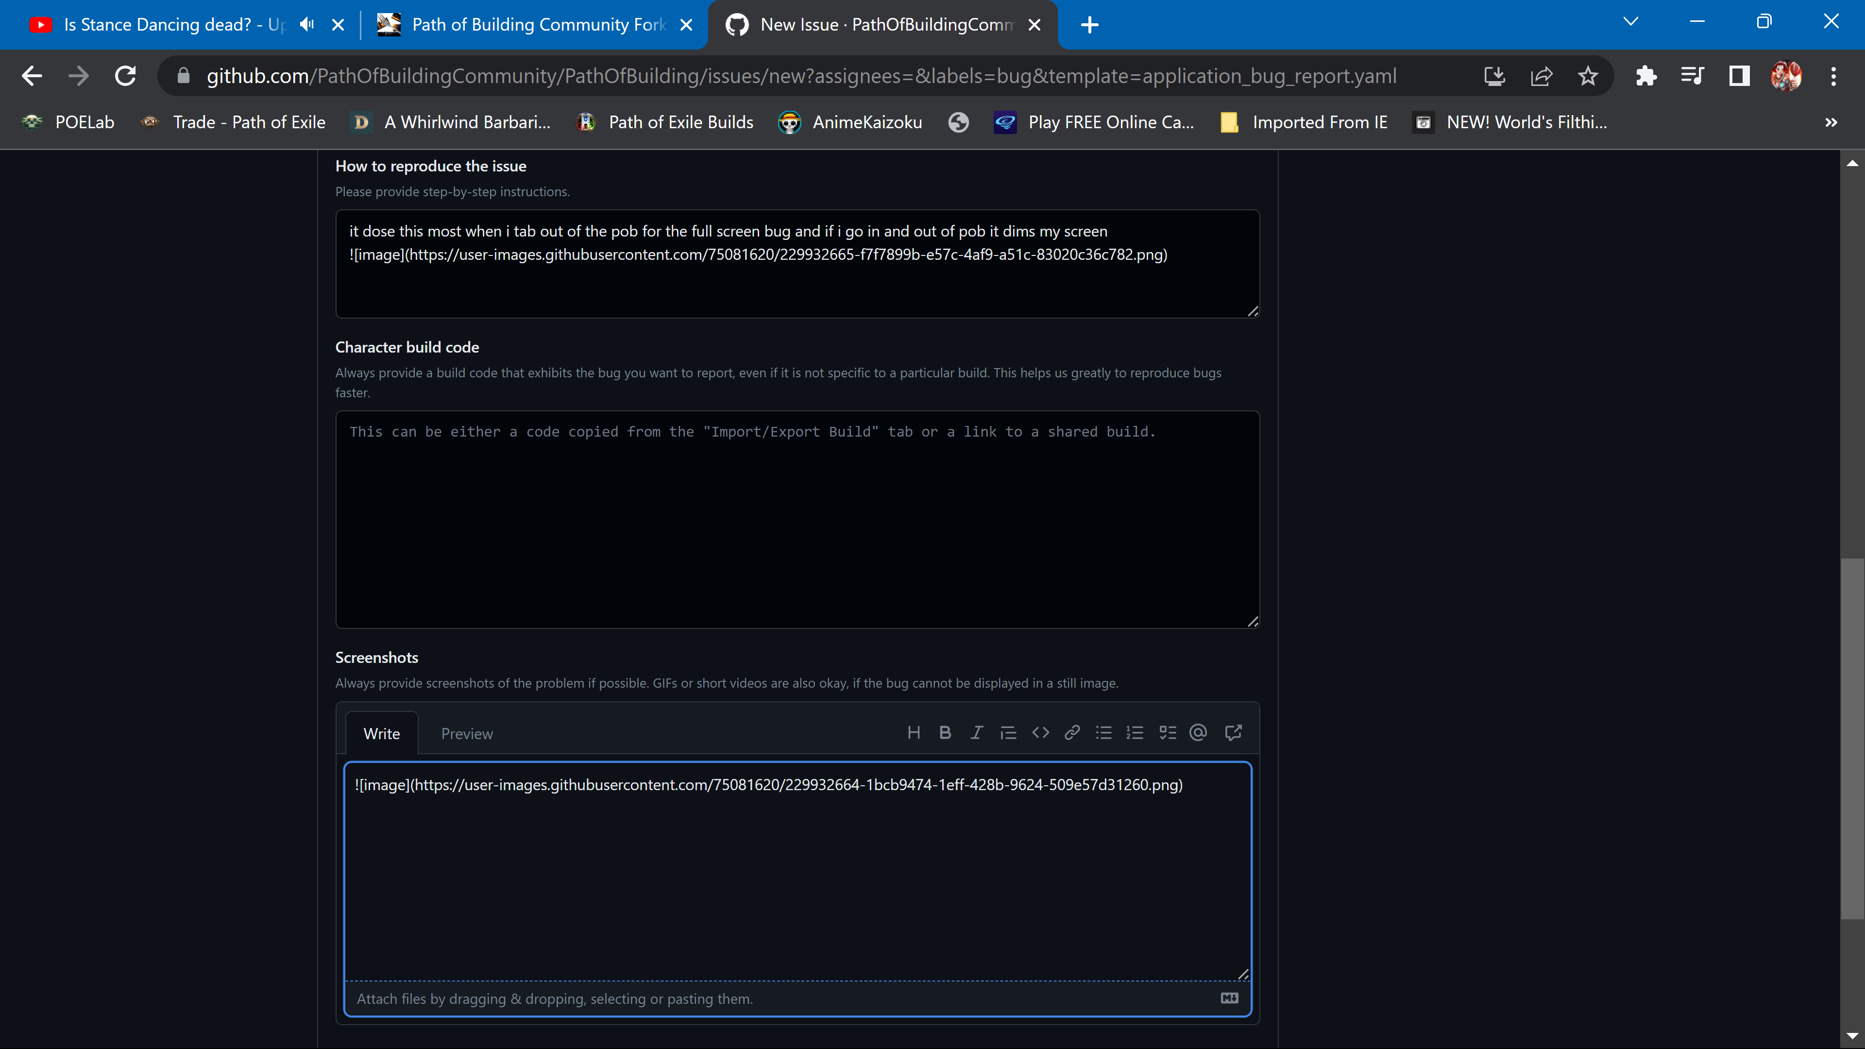Add a task list checkbox item
The width and height of the screenshot is (1865, 1049).
tap(1167, 733)
